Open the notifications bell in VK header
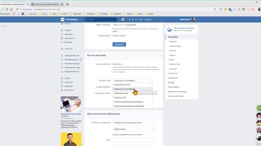Viewport: 261px width, 146px height. [x=123, y=19]
